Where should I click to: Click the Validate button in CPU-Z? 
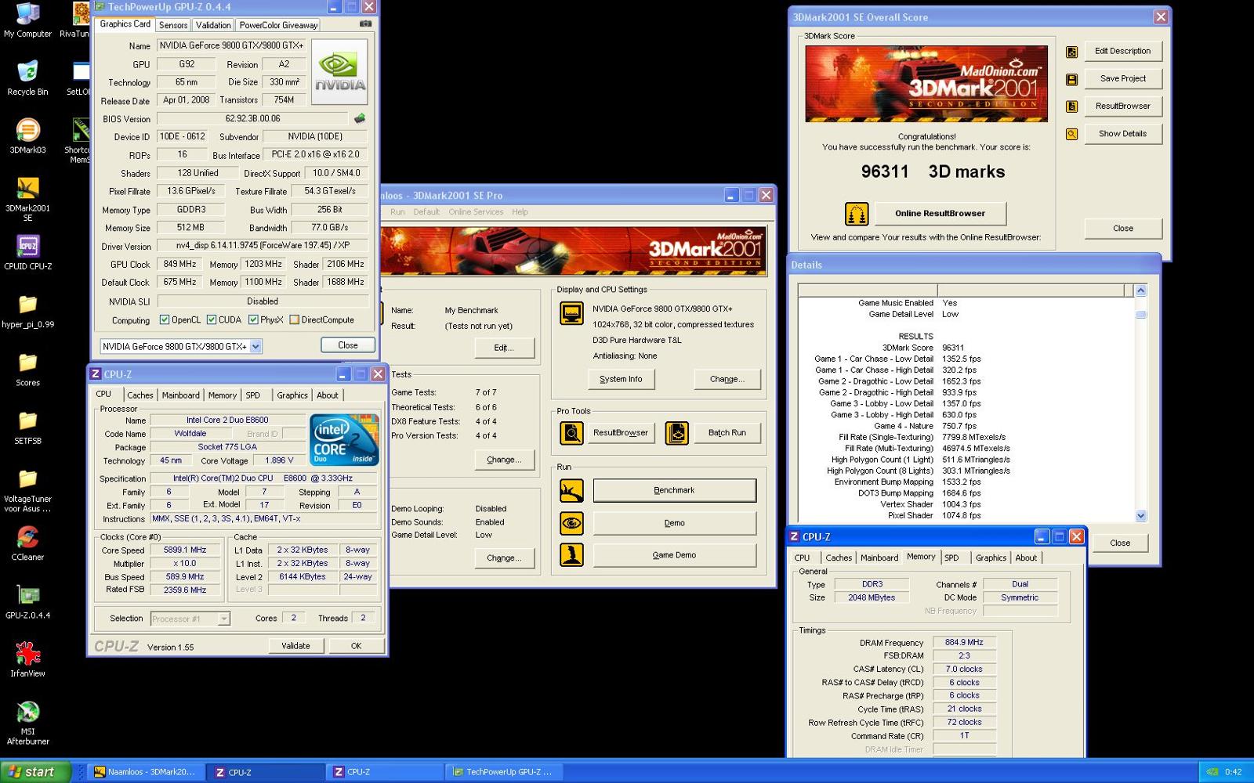tap(295, 646)
